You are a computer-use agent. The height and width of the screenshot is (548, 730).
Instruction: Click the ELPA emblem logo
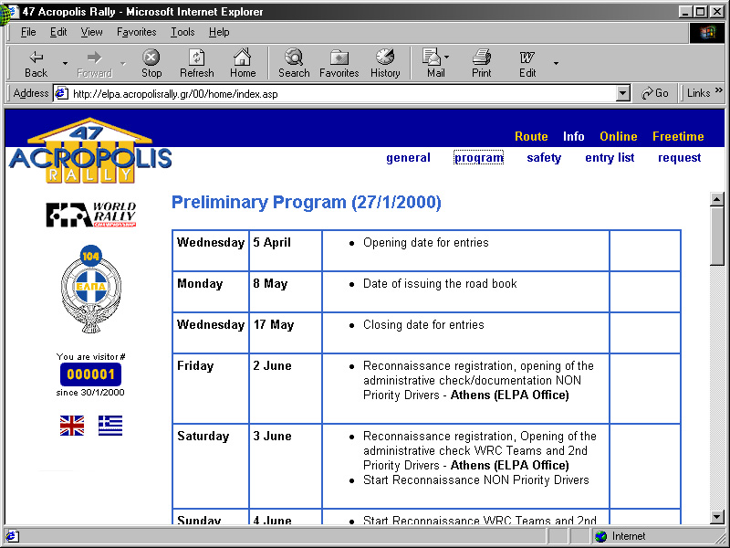pyautogui.click(x=90, y=289)
